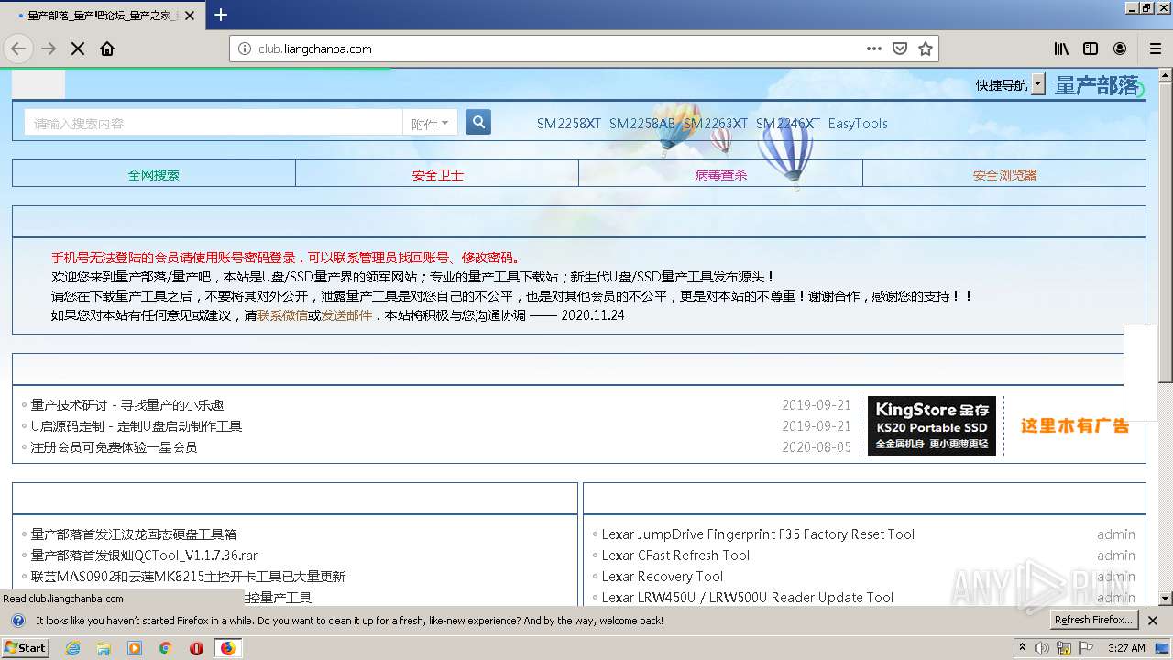
Task: Open Windows Media Player from taskbar
Action: (x=135, y=647)
